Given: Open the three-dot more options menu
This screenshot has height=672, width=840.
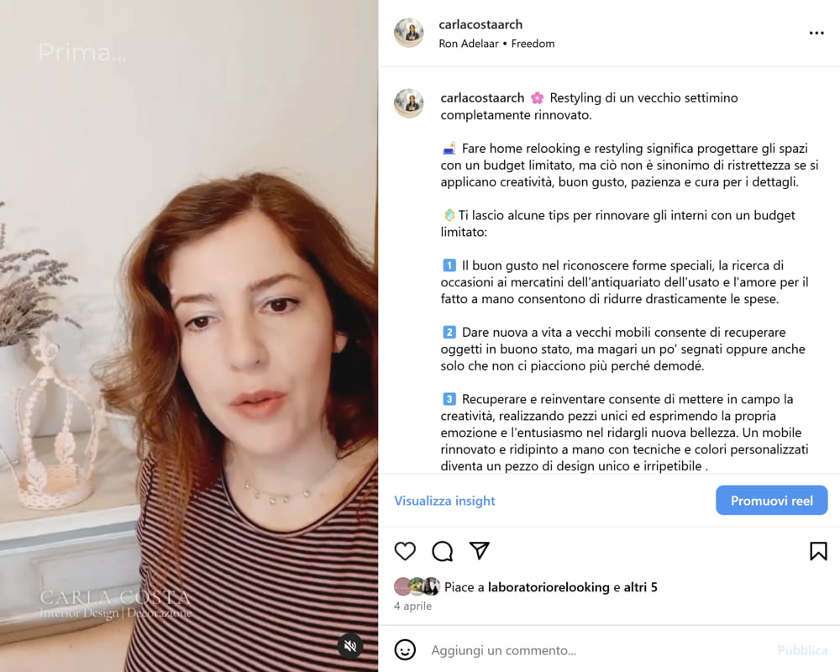Looking at the screenshot, I should [x=816, y=34].
